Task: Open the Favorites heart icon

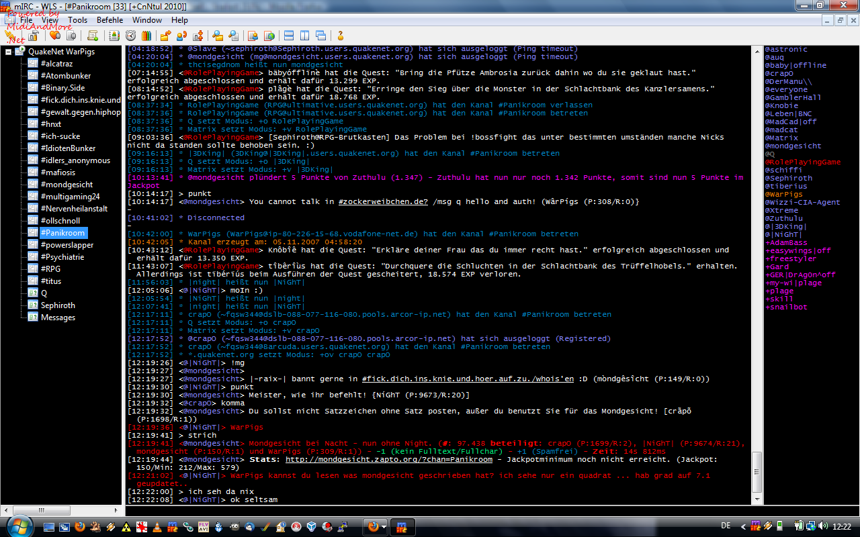Action: pos(54,36)
